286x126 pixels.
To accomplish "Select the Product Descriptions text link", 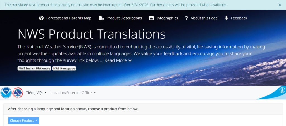I will tap(124, 18).
